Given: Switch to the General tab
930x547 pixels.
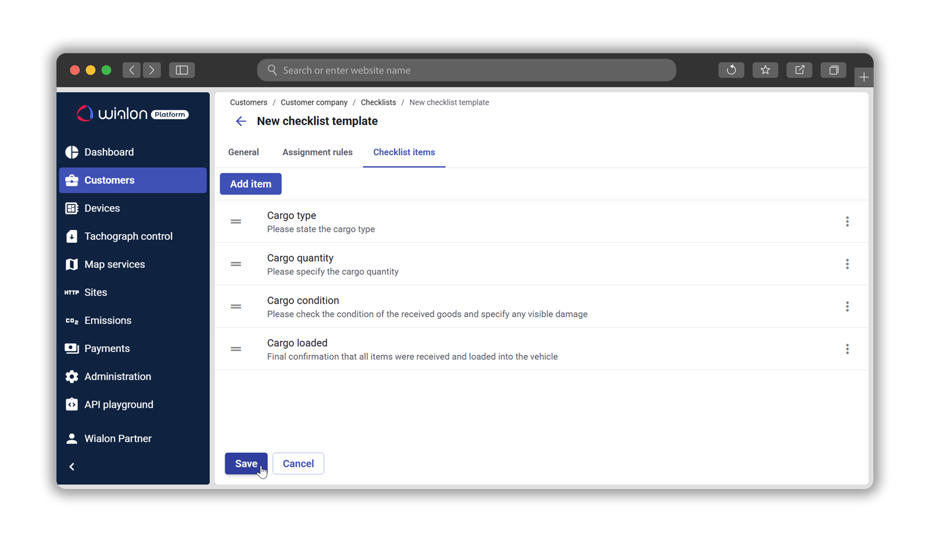Looking at the screenshot, I should click(244, 152).
